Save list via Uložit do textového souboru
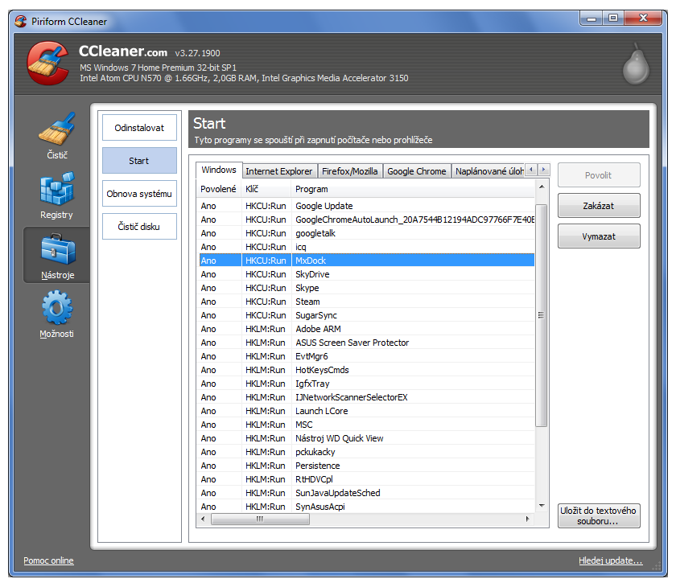 599,515
